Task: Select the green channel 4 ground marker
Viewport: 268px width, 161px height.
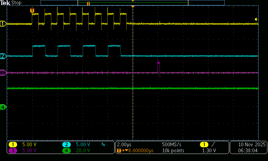Action: [3, 107]
